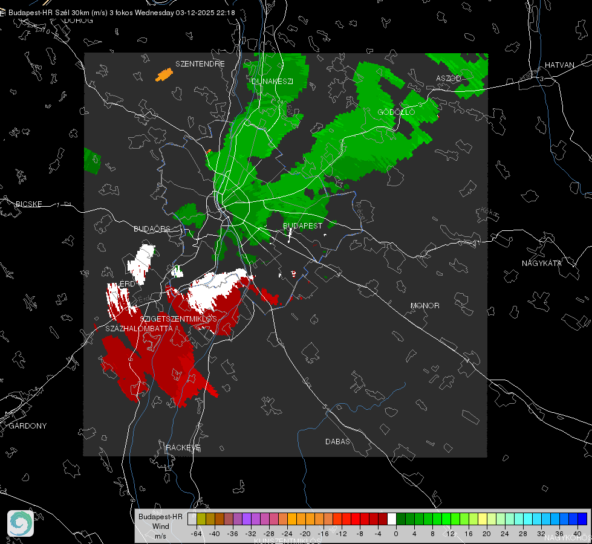This screenshot has width=592, height=544.
Task: Click the orange radar echo west of Szentendre
Action: tap(164, 75)
